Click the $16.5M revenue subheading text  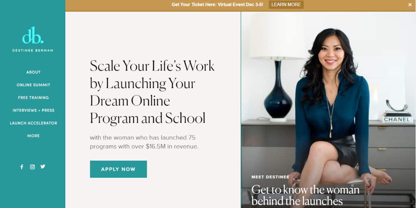click(144, 142)
